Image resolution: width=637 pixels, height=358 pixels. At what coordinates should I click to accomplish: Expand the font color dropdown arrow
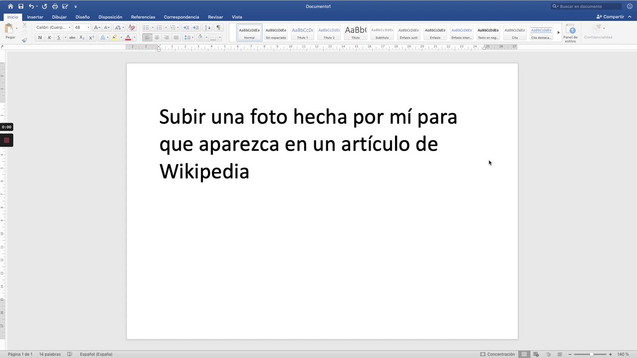coord(134,38)
